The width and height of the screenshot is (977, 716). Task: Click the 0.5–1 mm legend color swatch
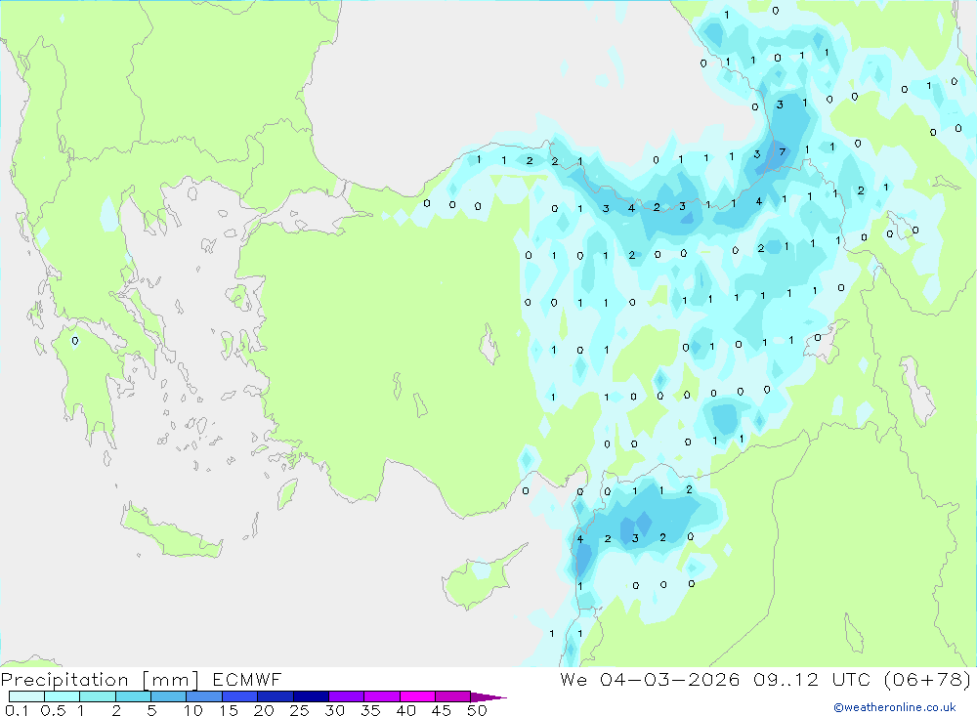coord(62,696)
